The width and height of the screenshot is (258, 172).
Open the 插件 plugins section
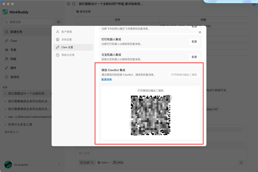[13, 68]
